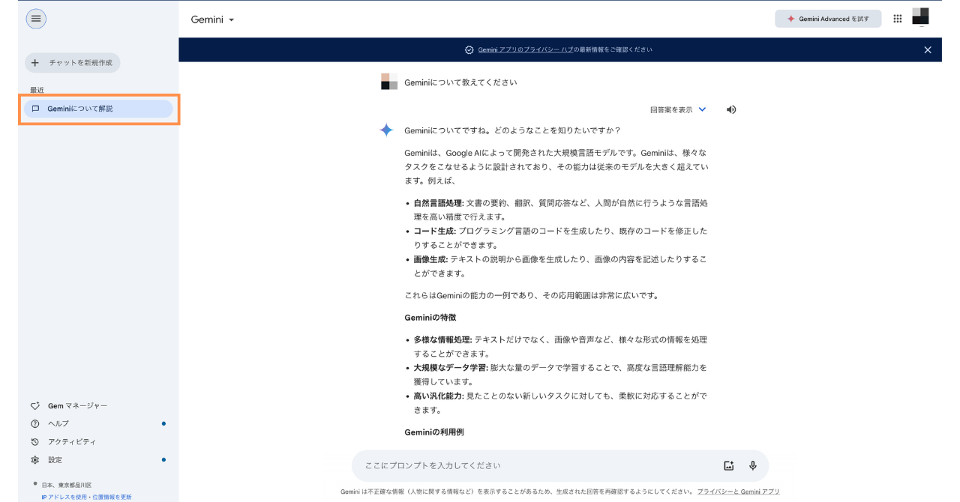This screenshot has width=960, height=502.
Task: Click the microphone voice input icon
Action: tap(753, 465)
